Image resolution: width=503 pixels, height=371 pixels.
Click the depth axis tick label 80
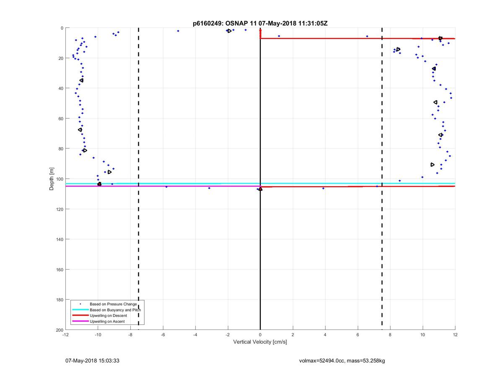(x=60, y=149)
